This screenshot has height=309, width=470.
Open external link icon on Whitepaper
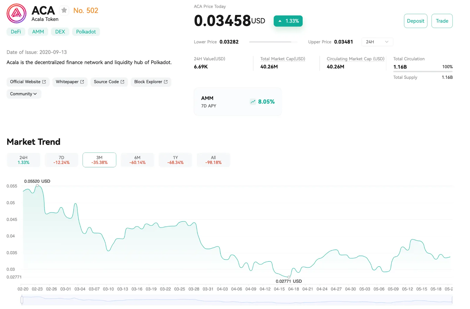(x=82, y=82)
